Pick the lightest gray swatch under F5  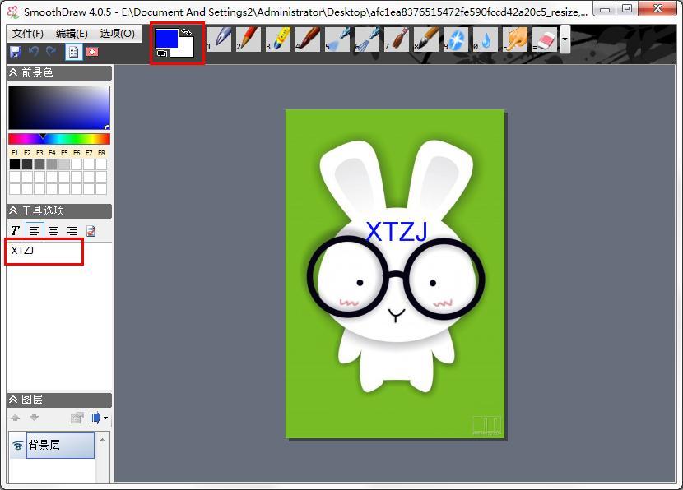(64, 164)
